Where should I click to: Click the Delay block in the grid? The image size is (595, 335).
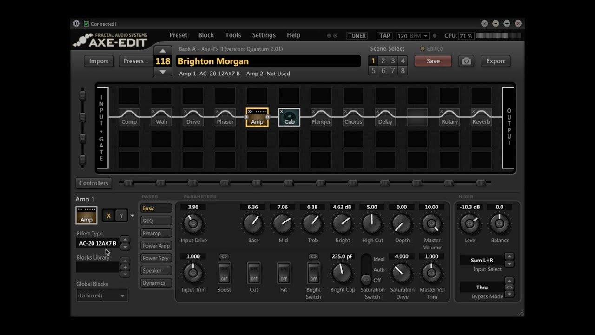385,117
